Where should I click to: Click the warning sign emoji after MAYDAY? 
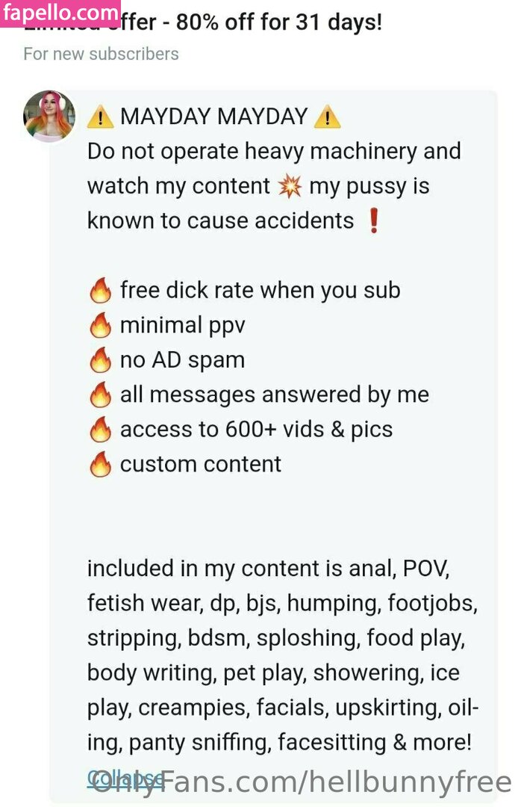click(327, 117)
